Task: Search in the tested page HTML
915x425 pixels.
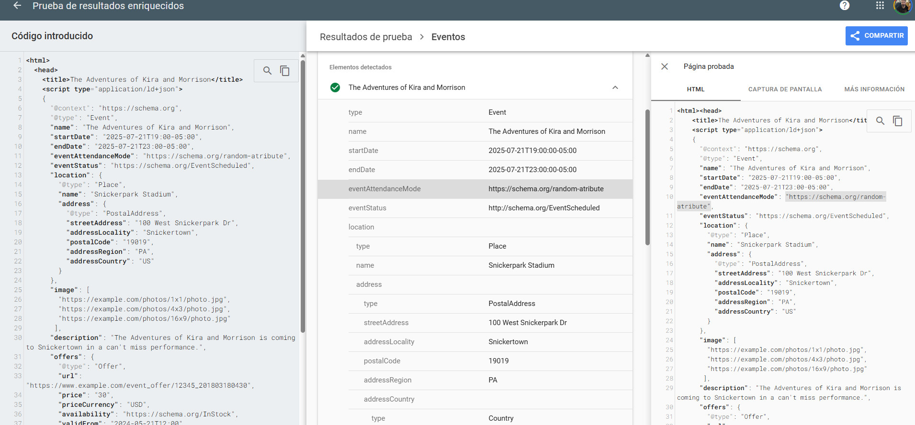Action: tap(880, 121)
